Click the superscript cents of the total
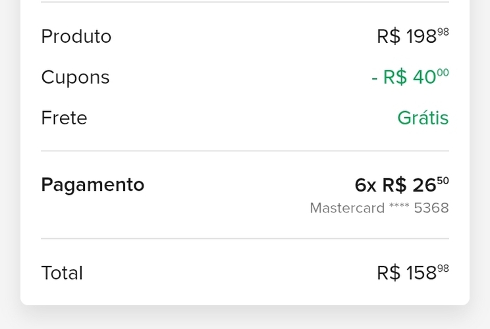This screenshot has width=490, height=329. (443, 268)
